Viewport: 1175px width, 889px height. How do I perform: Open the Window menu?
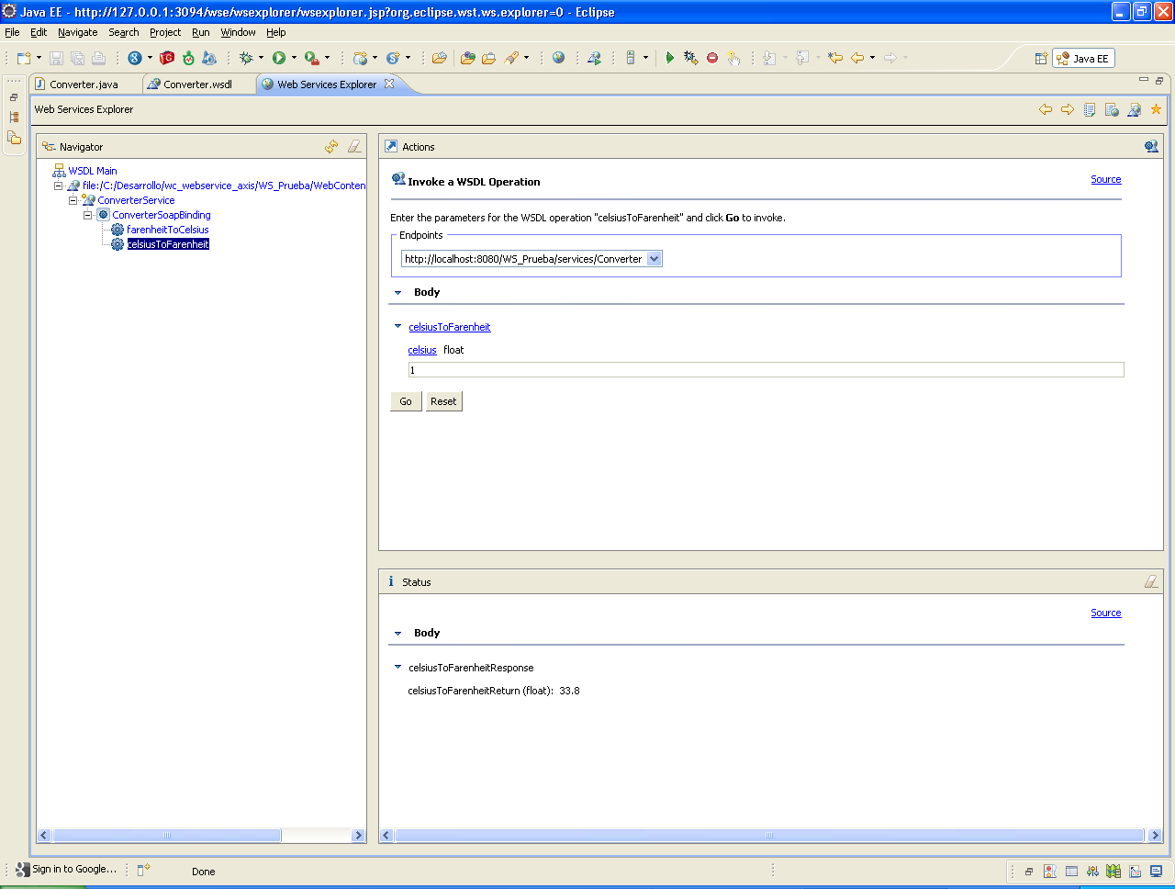click(238, 32)
